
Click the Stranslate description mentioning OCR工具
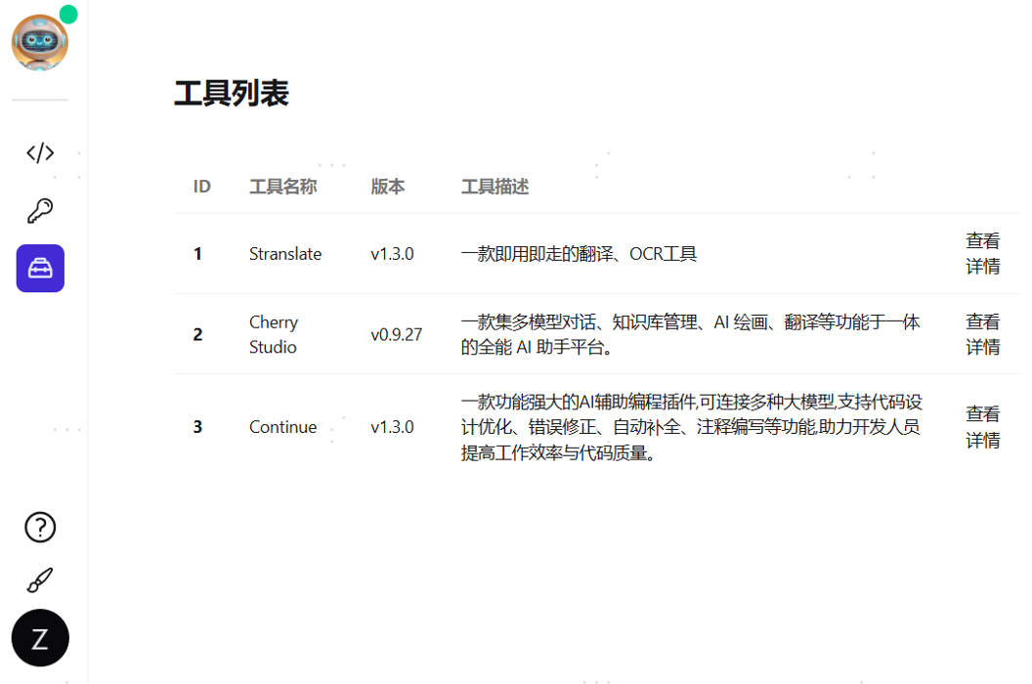[x=579, y=254]
